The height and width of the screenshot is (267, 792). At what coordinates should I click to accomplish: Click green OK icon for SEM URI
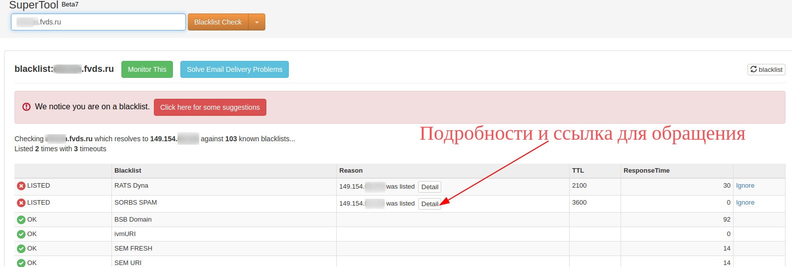[21, 263]
